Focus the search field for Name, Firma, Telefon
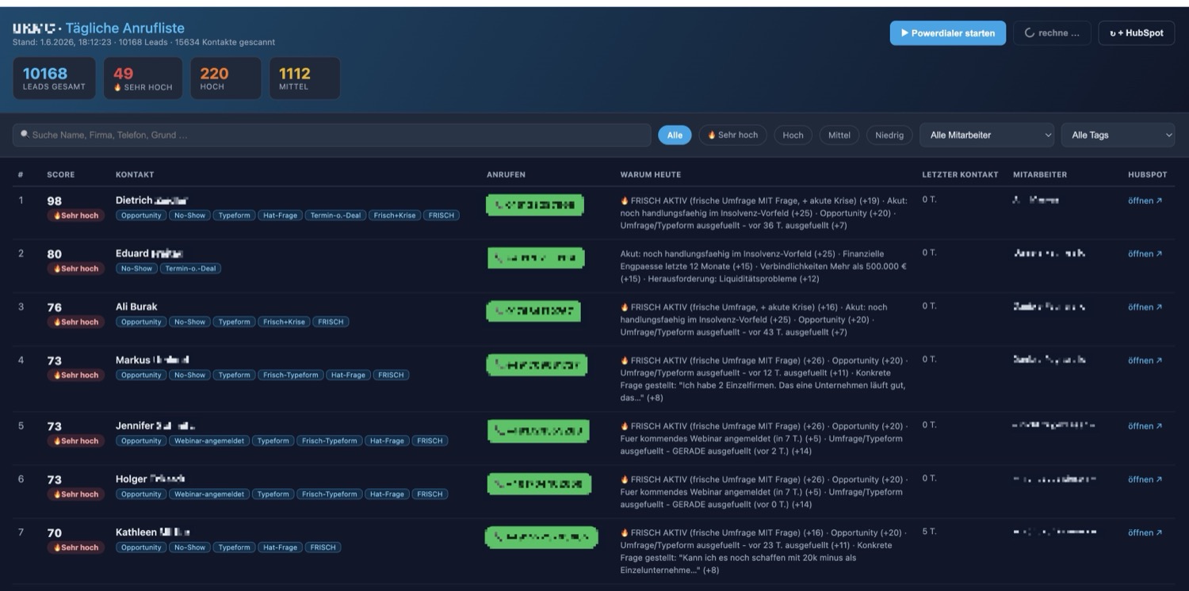 [x=331, y=135]
